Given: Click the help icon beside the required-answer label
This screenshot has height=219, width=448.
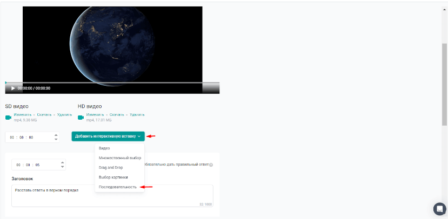Looking at the screenshot, I should [211, 165].
